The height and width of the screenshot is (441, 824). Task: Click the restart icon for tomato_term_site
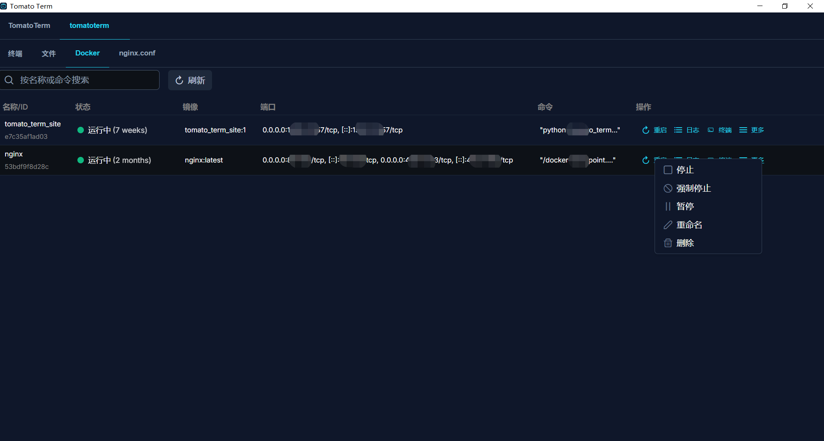tap(646, 130)
